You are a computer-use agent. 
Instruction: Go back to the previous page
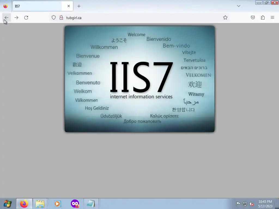pyautogui.click(x=7, y=18)
